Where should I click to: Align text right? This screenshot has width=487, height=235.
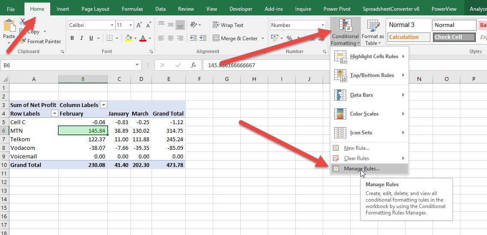click(180, 38)
